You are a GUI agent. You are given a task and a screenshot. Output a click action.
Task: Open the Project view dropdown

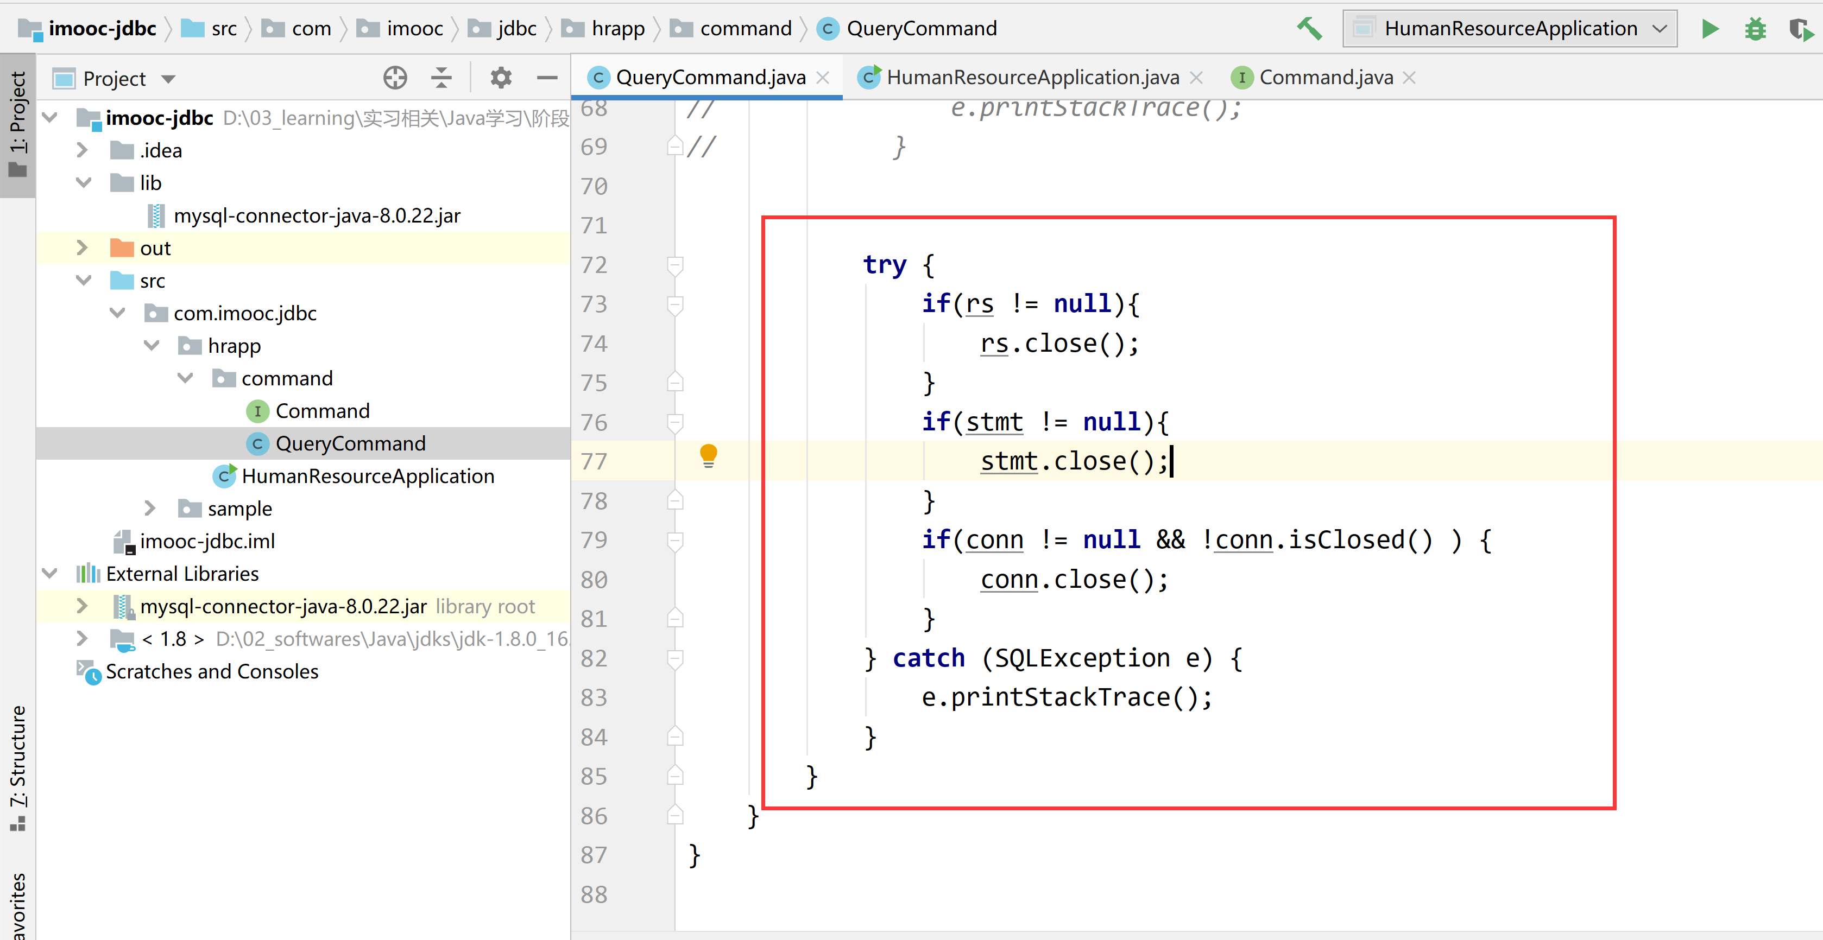pyautogui.click(x=168, y=79)
